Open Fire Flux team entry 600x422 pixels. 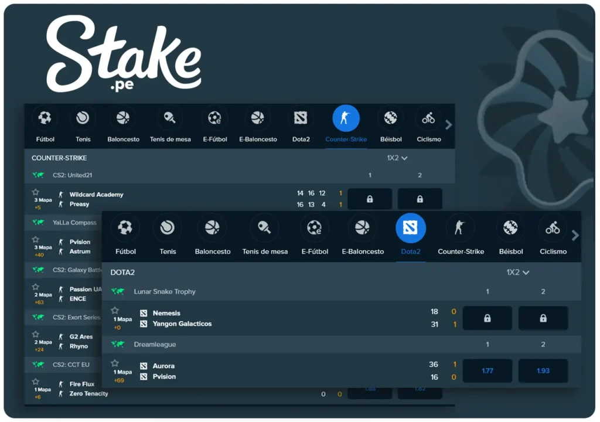(82, 384)
